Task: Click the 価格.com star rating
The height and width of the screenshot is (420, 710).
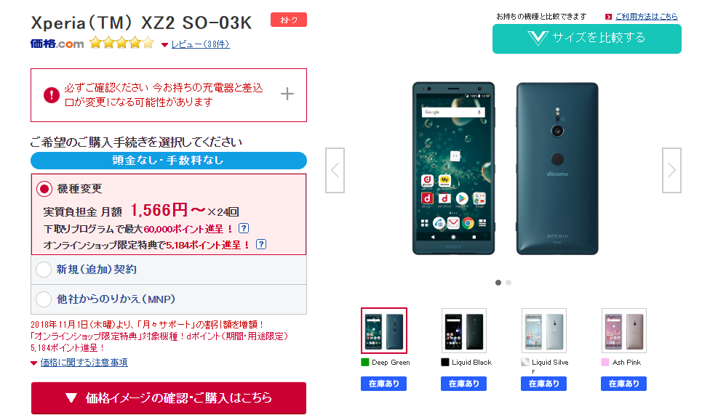Action: point(121,44)
